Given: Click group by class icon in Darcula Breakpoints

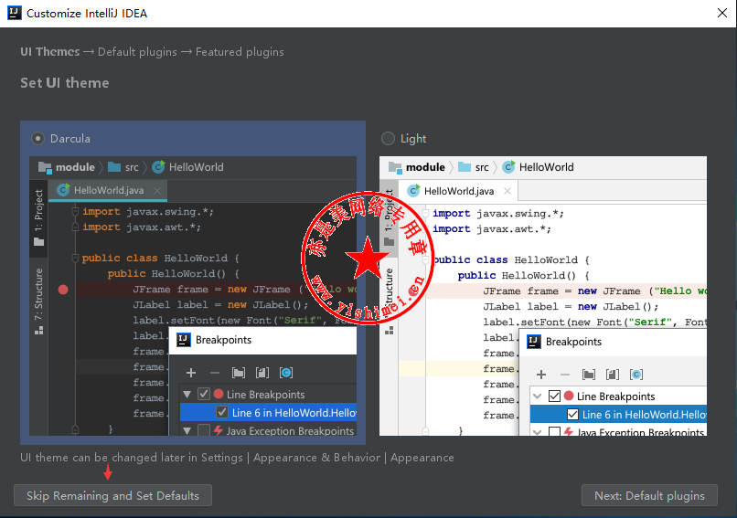Looking at the screenshot, I should tap(286, 373).
